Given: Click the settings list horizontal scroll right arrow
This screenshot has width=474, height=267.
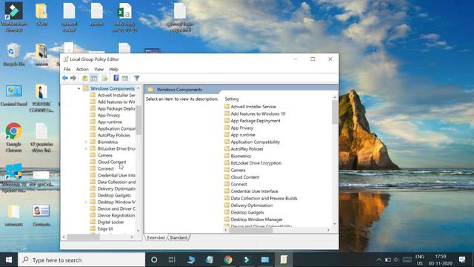Looking at the screenshot, I should point(329,230).
